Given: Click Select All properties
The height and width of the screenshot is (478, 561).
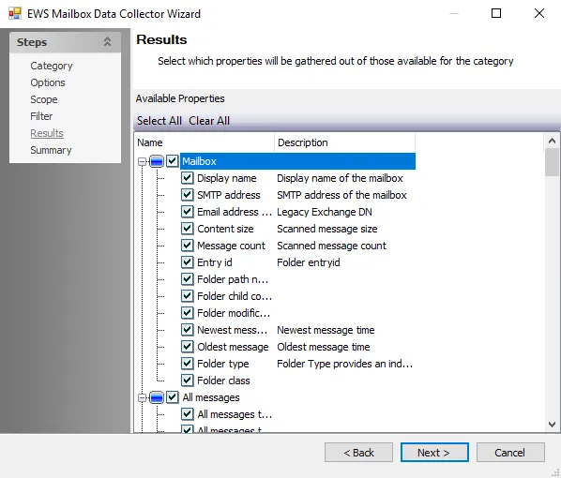Looking at the screenshot, I should (159, 121).
